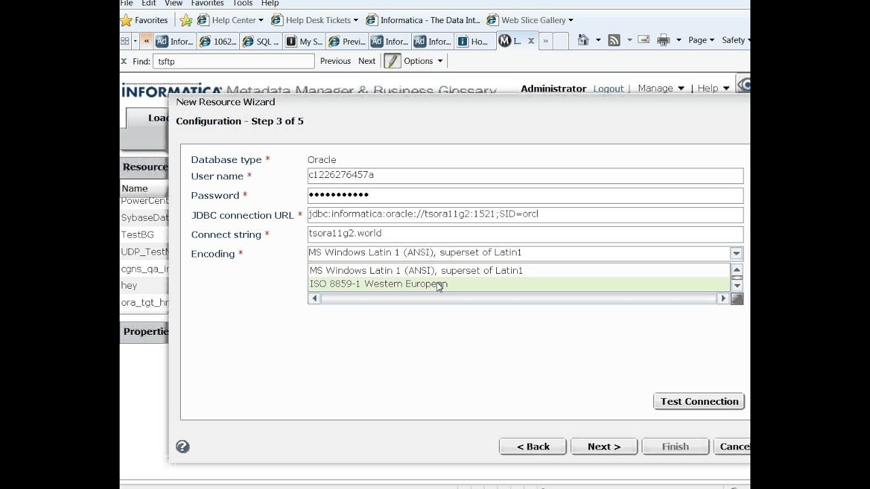
Task: Click the Next > wizard button
Action: click(x=604, y=446)
